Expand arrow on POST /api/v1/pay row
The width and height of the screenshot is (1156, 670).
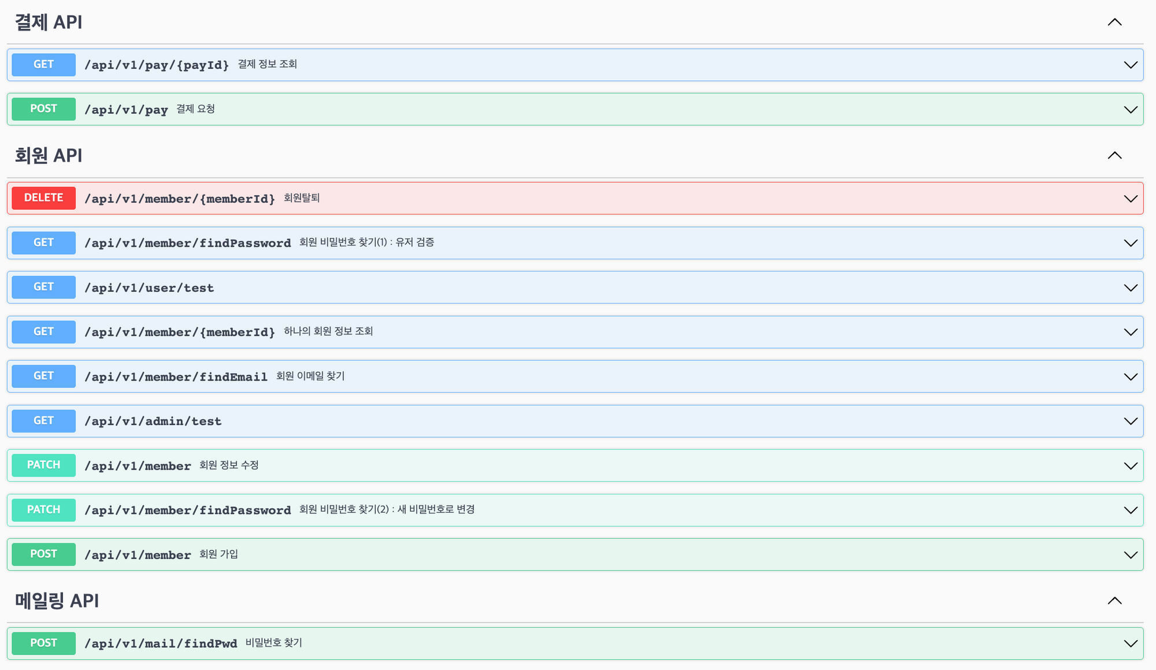point(1130,109)
